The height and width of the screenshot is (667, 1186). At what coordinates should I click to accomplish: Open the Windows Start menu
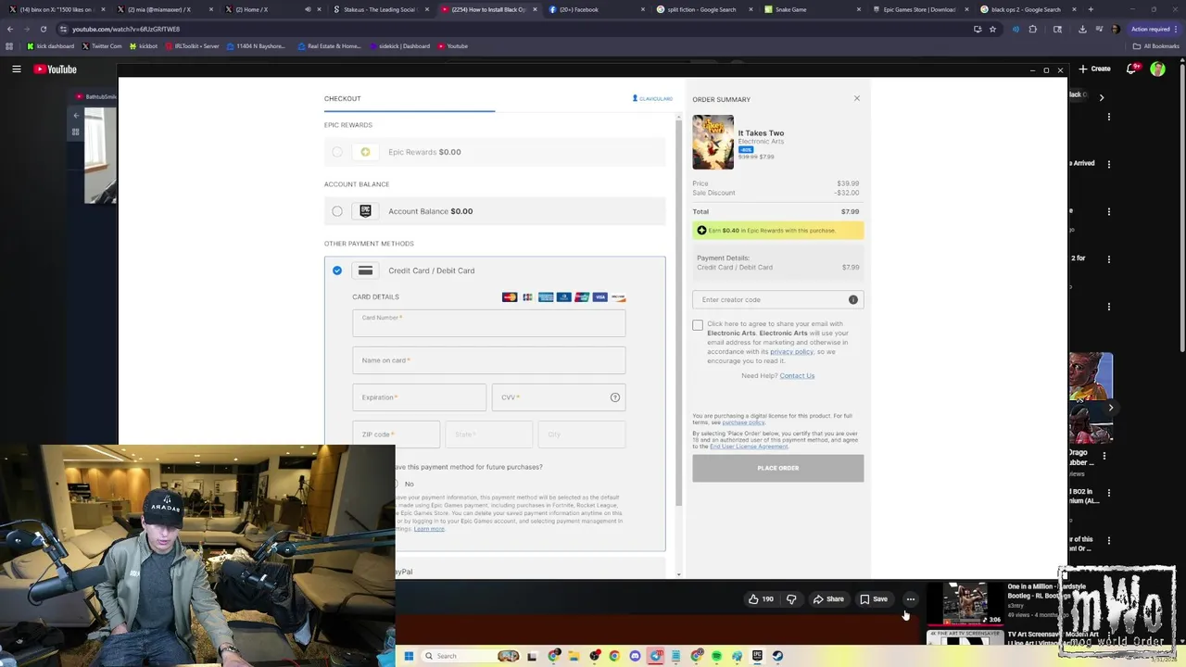[x=409, y=656]
